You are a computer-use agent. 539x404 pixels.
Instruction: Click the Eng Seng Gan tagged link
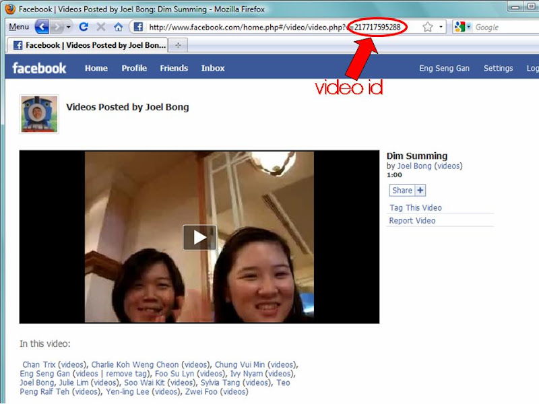pos(44,374)
